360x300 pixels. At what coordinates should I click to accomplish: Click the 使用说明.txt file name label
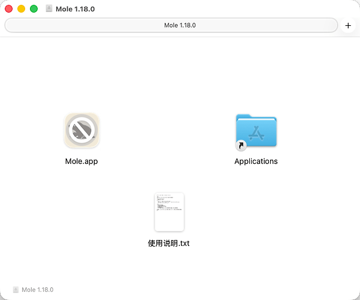coord(169,243)
